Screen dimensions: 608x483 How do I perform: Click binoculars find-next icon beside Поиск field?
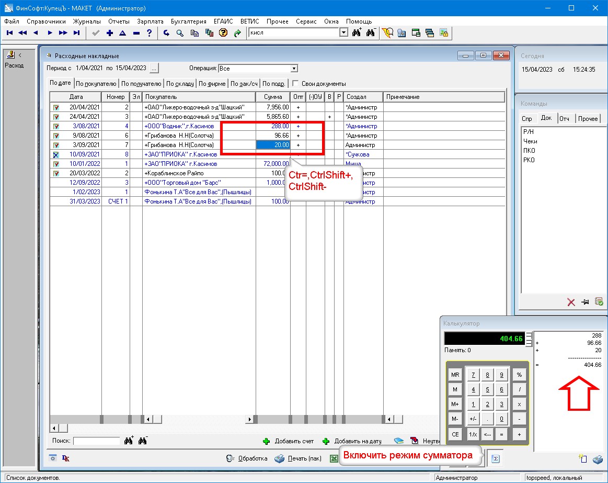click(129, 441)
